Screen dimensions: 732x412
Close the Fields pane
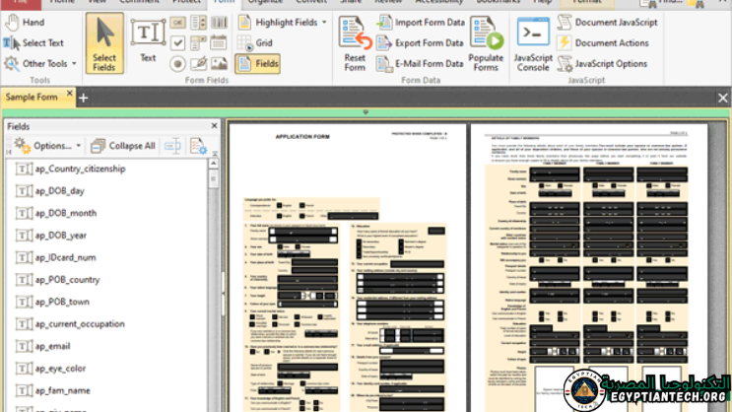pos(214,125)
